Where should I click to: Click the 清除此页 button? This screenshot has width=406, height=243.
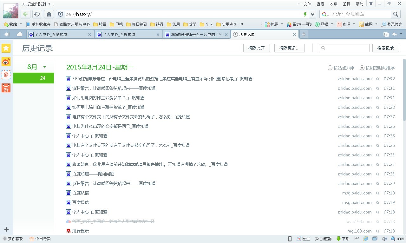pyautogui.click(x=256, y=48)
